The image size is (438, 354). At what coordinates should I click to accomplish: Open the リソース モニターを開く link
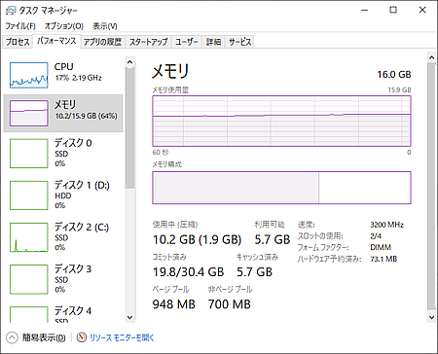122,337
